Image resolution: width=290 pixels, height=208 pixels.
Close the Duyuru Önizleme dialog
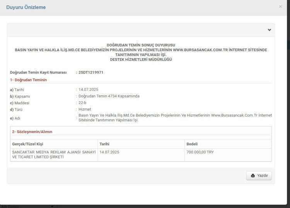[280, 7]
